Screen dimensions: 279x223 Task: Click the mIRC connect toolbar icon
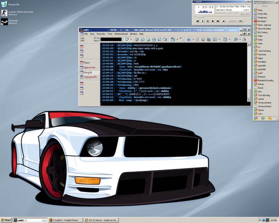click(127, 39)
